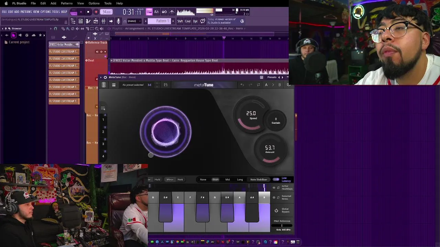Open the Piano Roll toolbar icon

(x=88, y=21)
